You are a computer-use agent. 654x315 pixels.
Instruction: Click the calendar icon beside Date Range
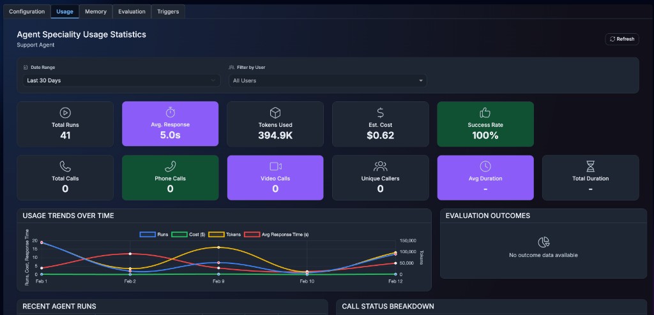26,68
